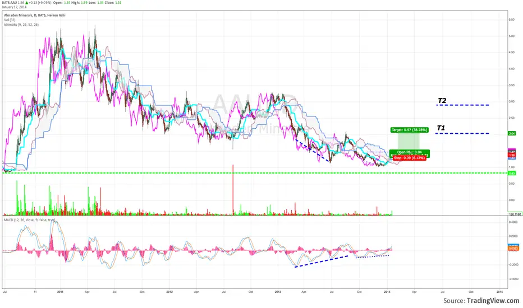Click the 0.2000 MACD axis value
The width and height of the screenshot is (523, 308).
[x=513, y=236]
